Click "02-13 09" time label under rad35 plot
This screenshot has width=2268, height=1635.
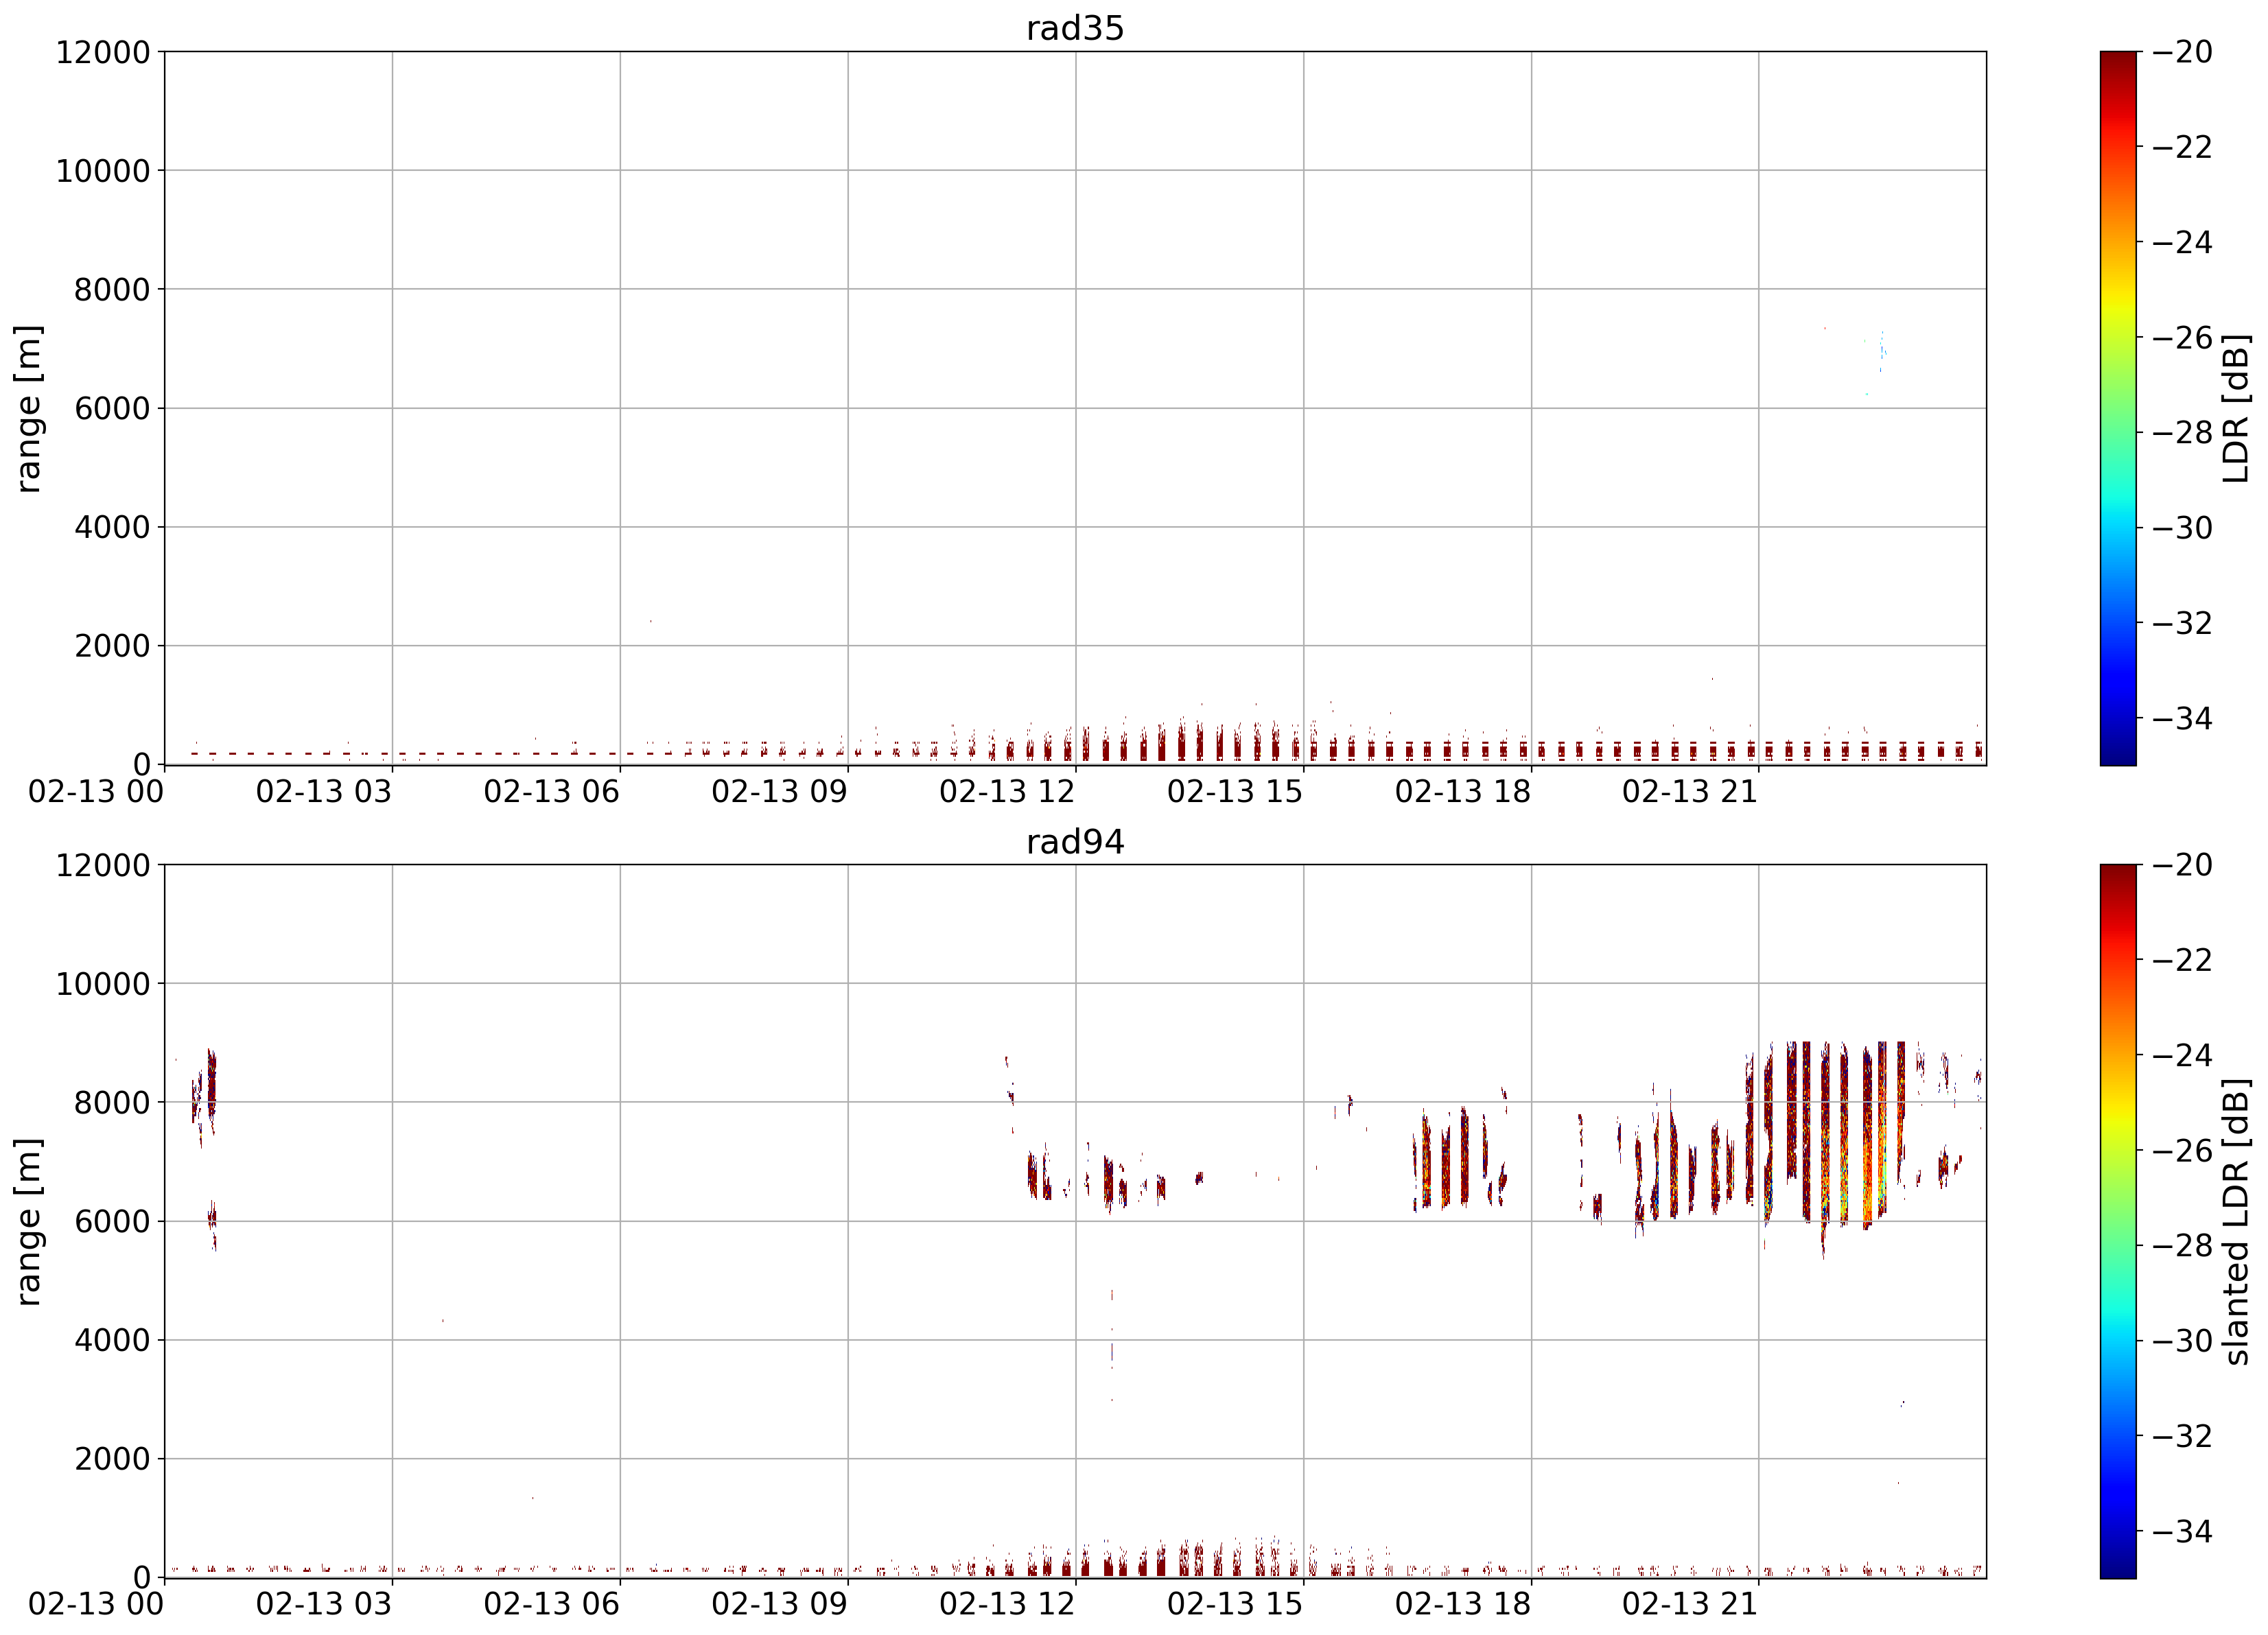point(780,792)
